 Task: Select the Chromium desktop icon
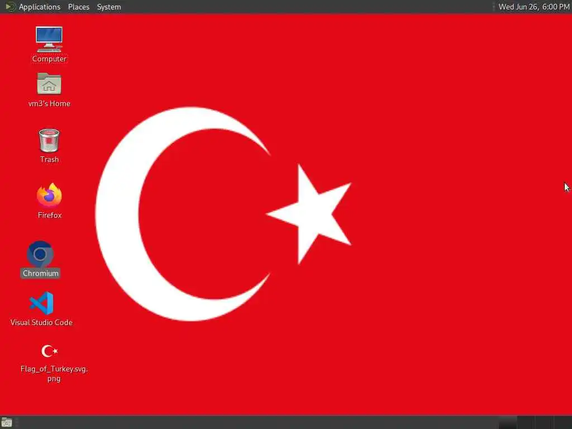click(40, 254)
